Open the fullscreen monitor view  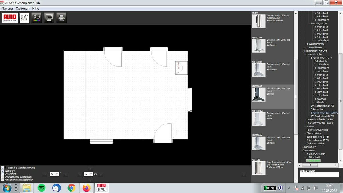tap(49, 18)
